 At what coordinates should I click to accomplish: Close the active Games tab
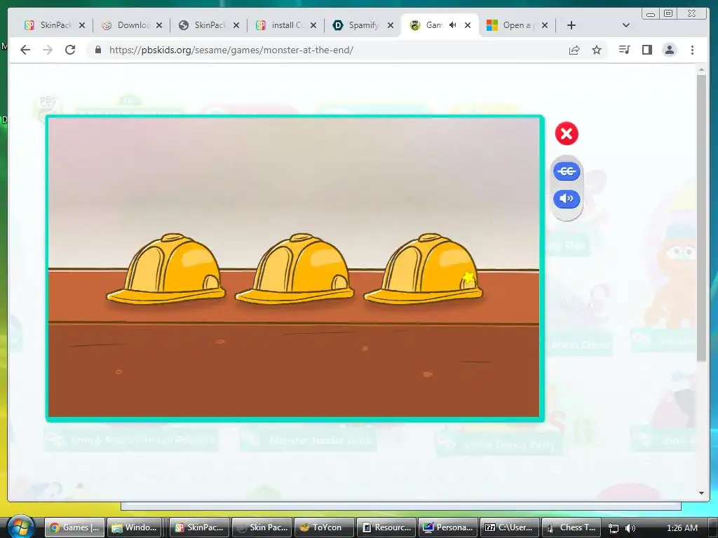coord(468,25)
